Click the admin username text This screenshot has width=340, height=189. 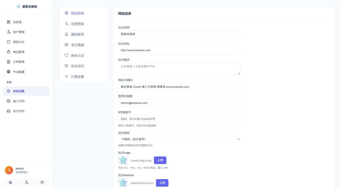(x=20, y=168)
